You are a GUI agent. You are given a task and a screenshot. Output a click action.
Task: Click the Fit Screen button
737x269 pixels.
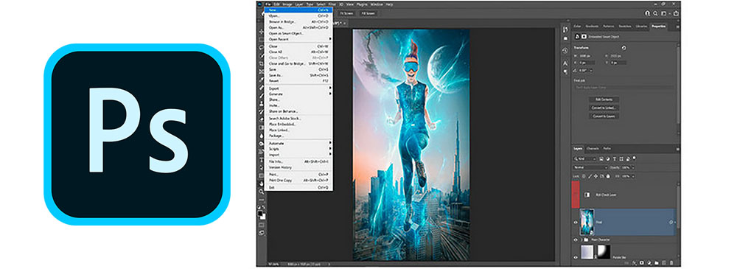(346, 14)
